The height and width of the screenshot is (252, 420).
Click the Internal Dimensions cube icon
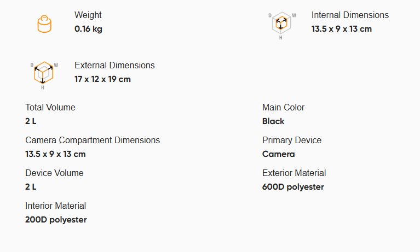[x=282, y=25]
